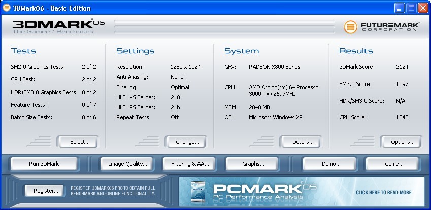Click the System section heading
The height and width of the screenshot is (210, 431).
point(242,51)
